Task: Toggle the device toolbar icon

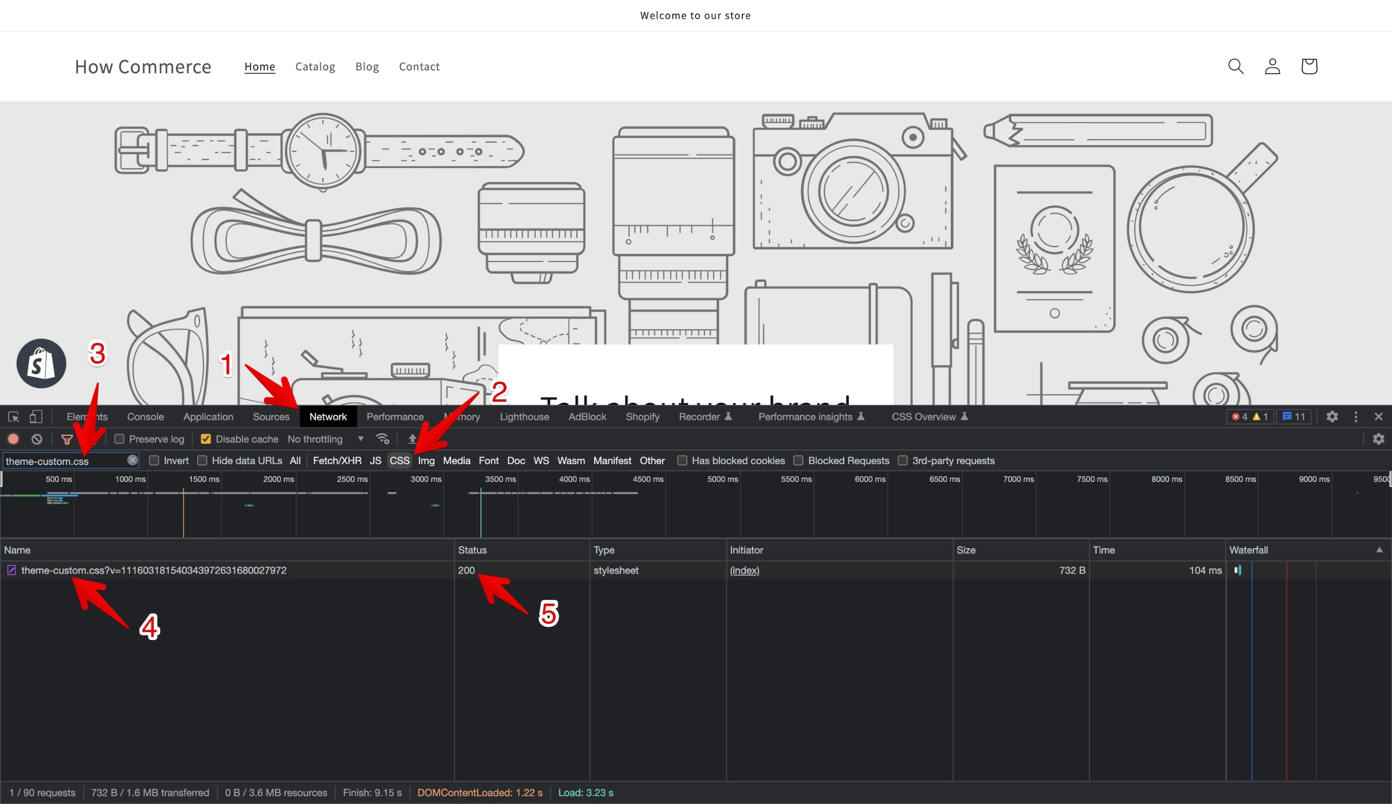Action: 36,417
